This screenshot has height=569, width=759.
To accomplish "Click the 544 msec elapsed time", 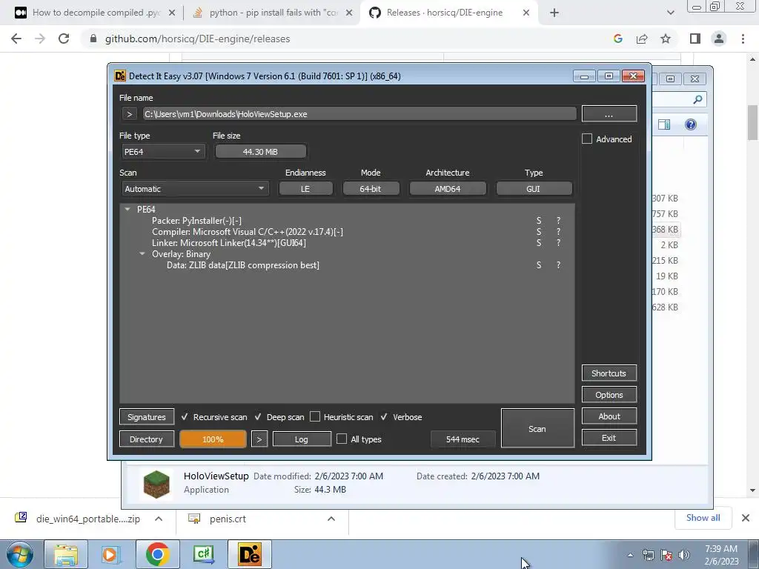I will click(463, 439).
